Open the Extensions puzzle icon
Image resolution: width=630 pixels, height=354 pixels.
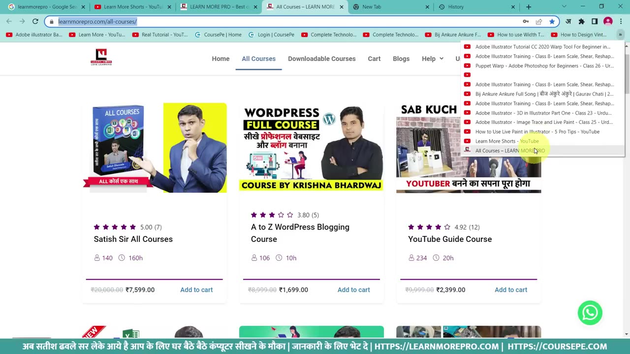click(581, 22)
